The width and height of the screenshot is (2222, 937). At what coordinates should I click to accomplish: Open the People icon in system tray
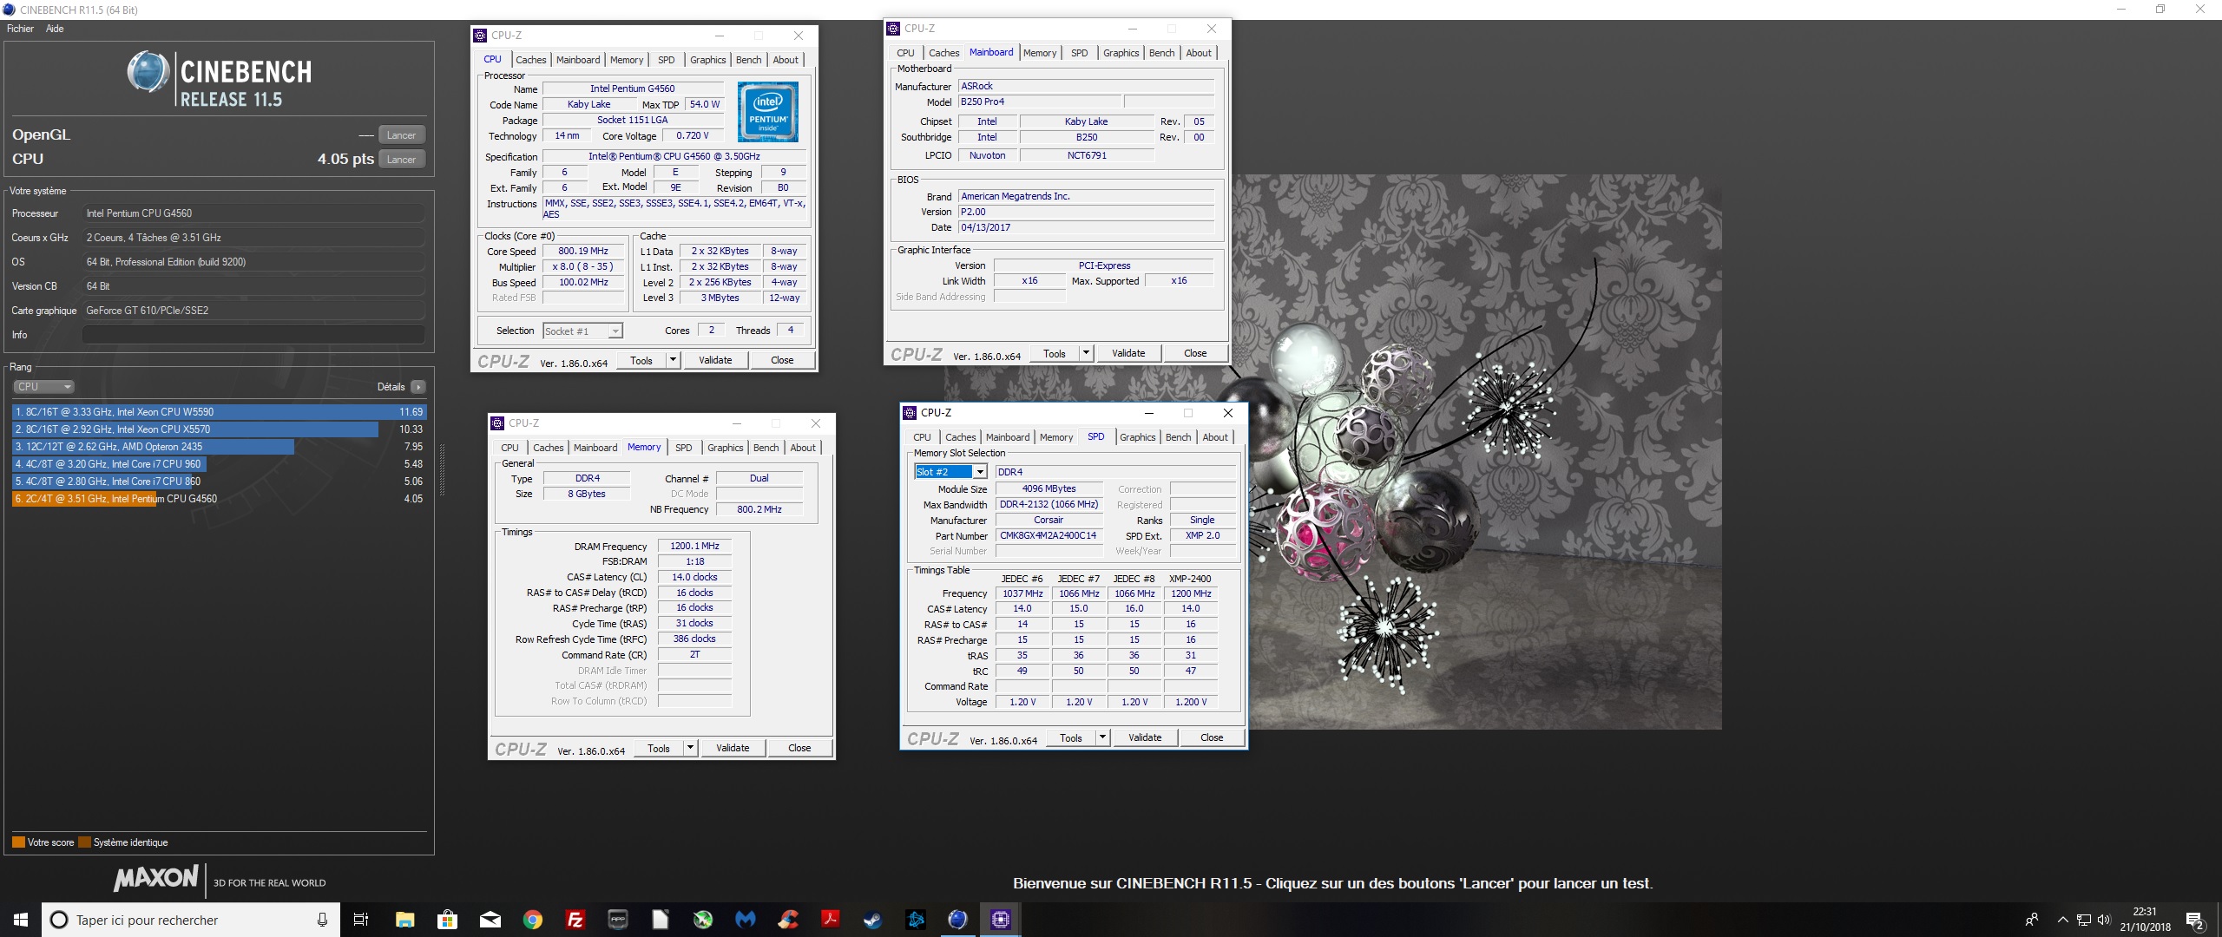2031,920
